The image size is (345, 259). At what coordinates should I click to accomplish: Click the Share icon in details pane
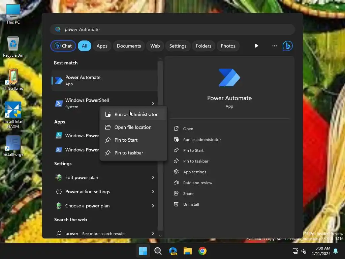(176, 193)
